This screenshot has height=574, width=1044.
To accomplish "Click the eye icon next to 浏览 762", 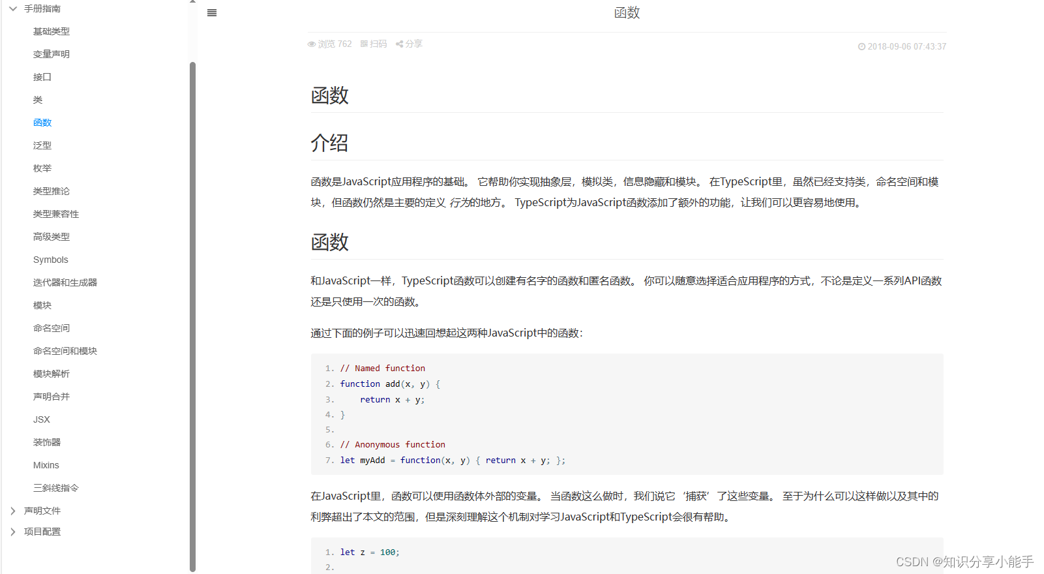I will click(x=312, y=44).
